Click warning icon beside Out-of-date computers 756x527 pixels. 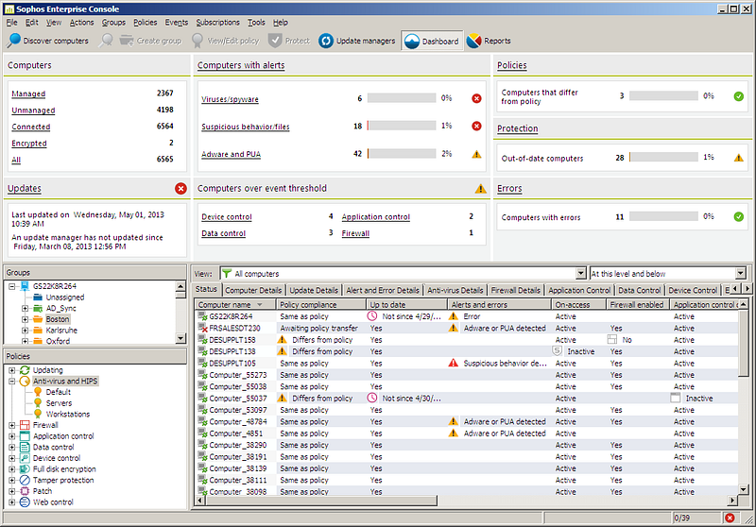(x=738, y=158)
